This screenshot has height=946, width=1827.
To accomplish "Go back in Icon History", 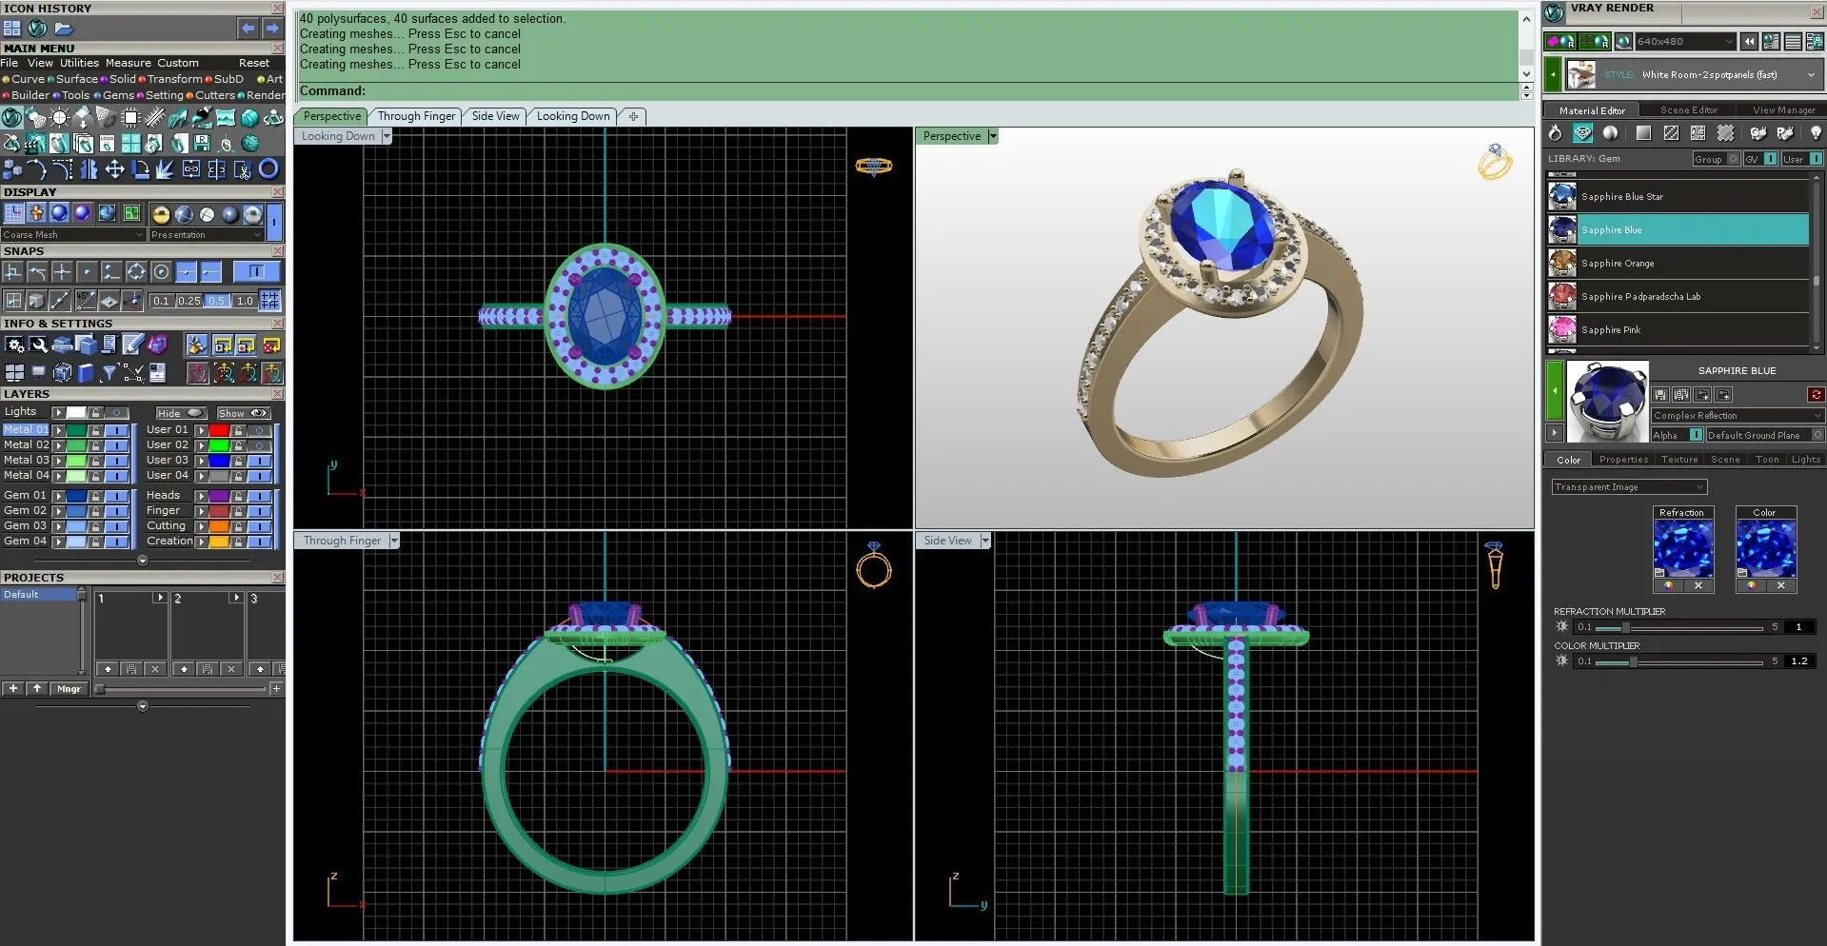I will tap(248, 29).
